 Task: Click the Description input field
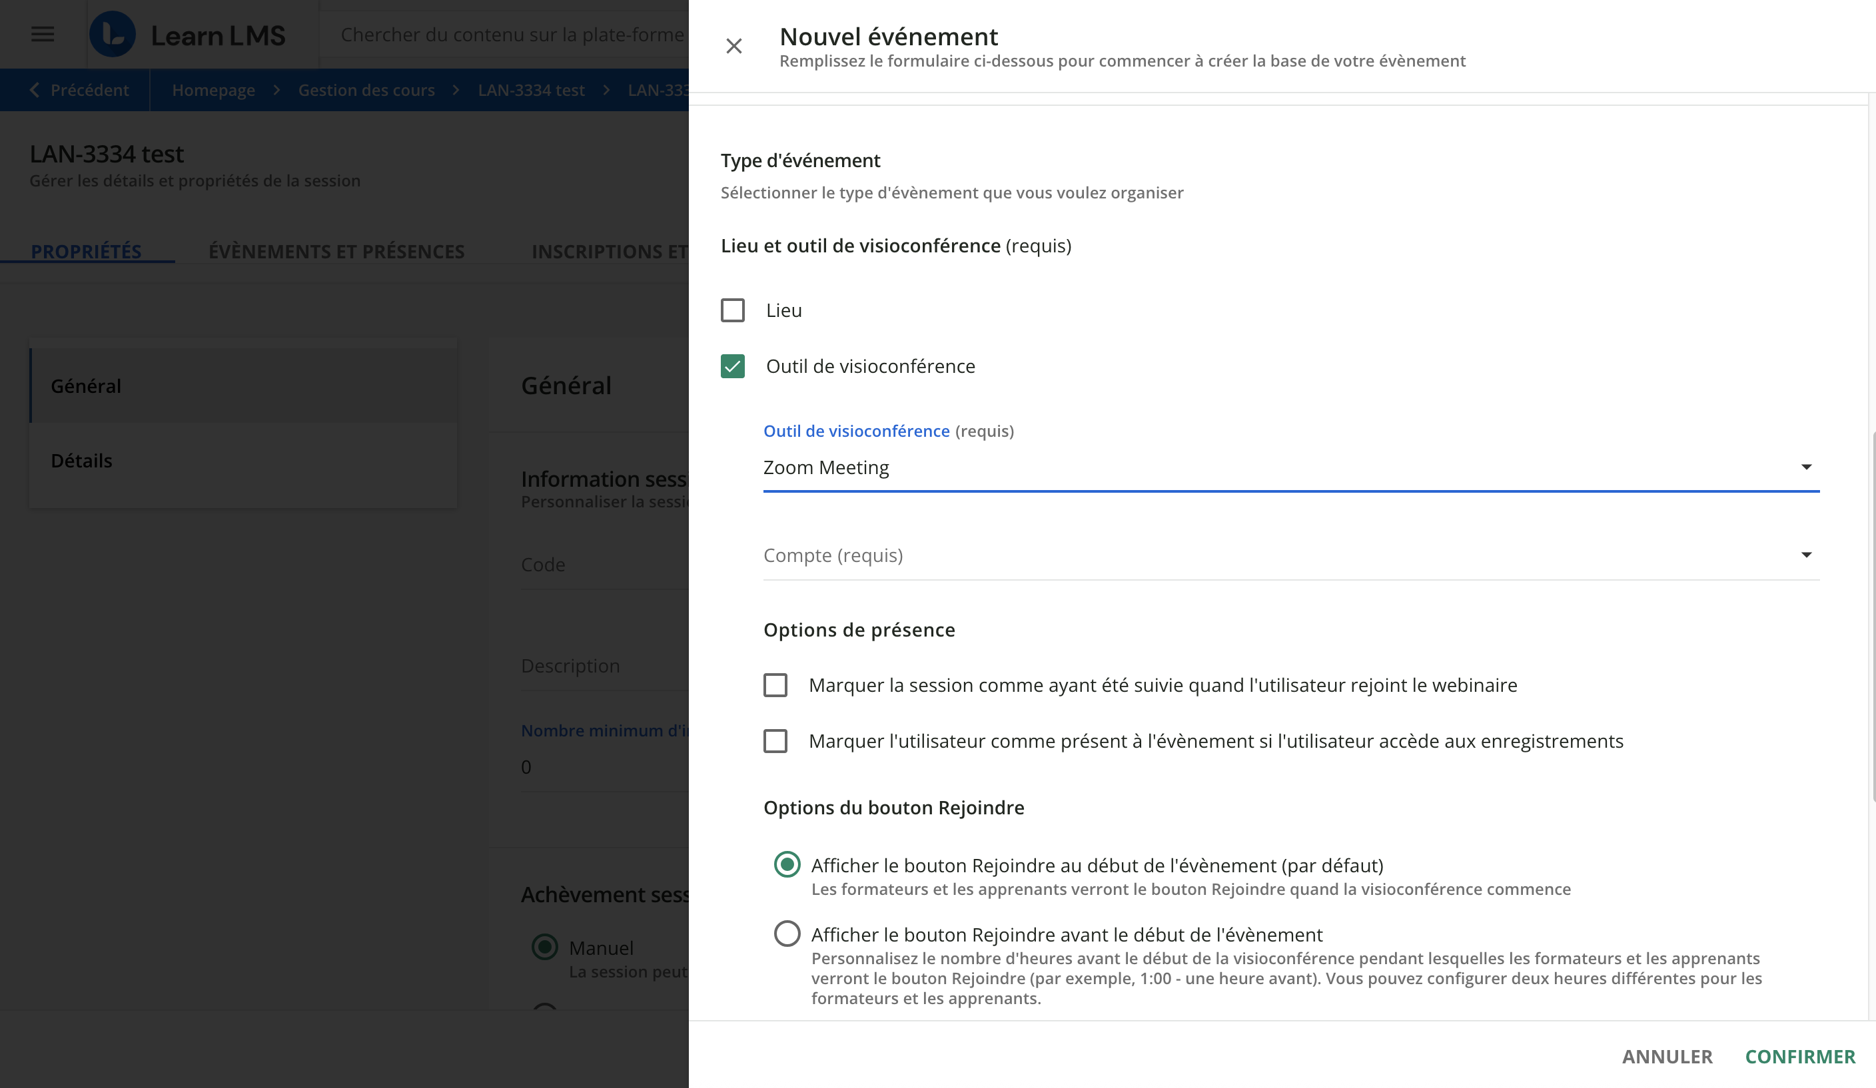coord(604,666)
